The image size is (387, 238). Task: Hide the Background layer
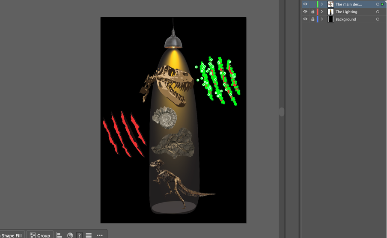pyautogui.click(x=305, y=19)
